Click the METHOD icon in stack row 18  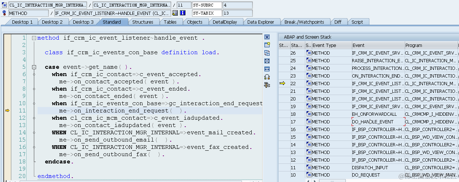[309, 114]
